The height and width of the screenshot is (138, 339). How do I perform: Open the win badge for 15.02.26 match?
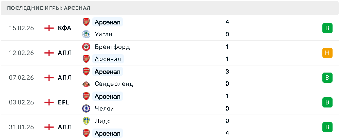327,28
